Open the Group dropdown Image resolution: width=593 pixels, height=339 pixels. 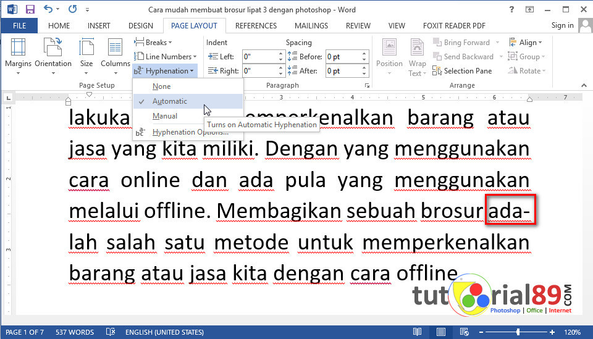coord(526,57)
